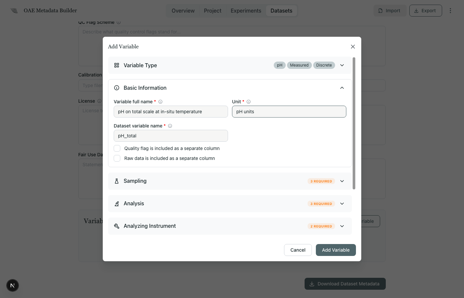The width and height of the screenshot is (464, 298).
Task: Click the Import button
Action: coord(390,11)
